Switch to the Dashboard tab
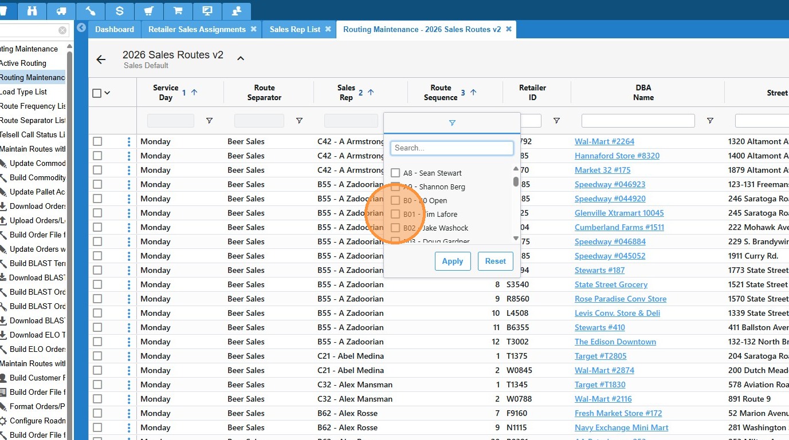 pyautogui.click(x=115, y=29)
